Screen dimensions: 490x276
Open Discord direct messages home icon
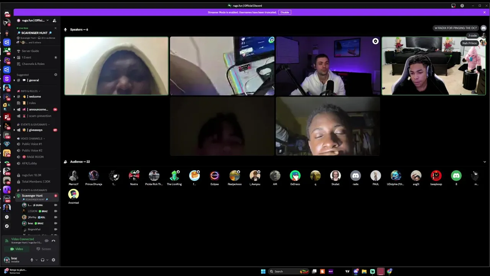[x=7, y=14]
